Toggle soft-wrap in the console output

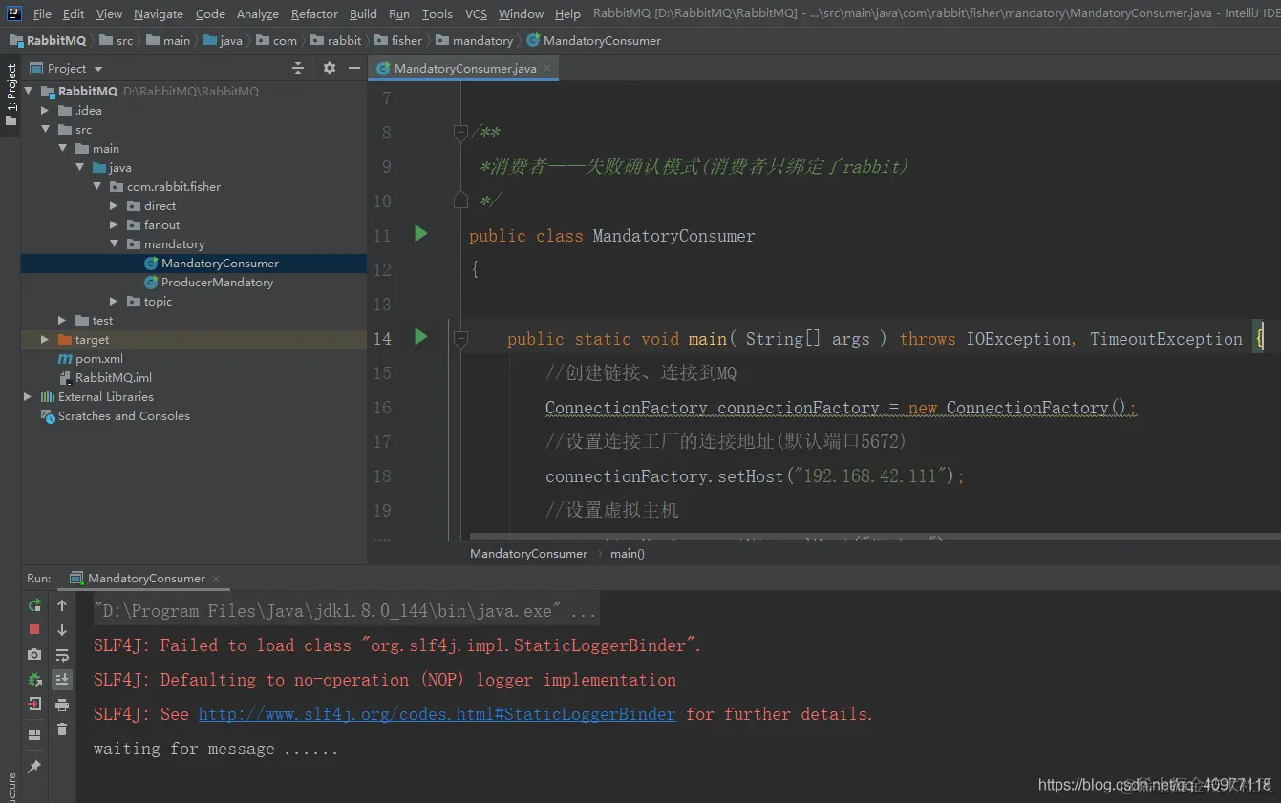click(x=62, y=655)
